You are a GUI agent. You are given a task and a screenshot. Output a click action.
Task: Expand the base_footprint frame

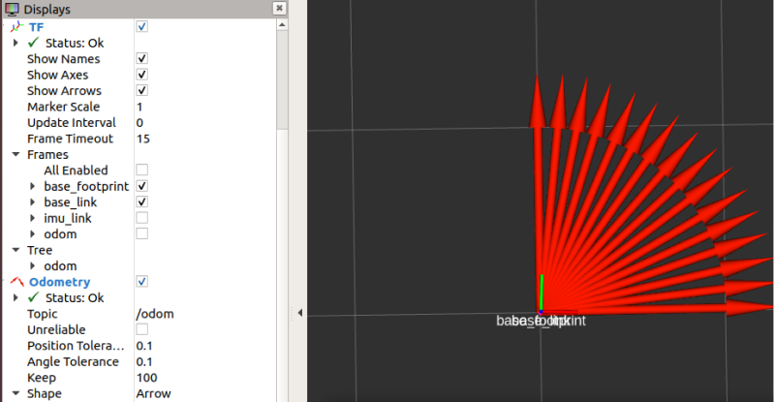click(33, 186)
